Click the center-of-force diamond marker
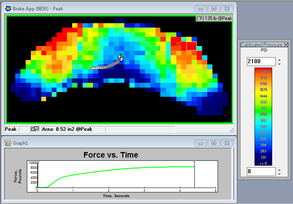This screenshot has width=293, height=204. pos(120,58)
